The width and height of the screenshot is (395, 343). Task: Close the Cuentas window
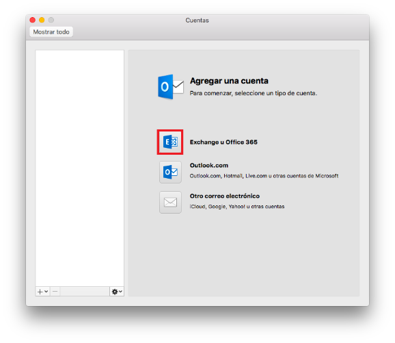pos(33,20)
